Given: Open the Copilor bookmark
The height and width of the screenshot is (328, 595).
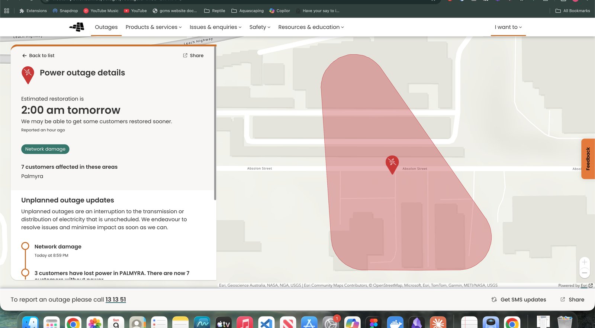Looking at the screenshot, I should [280, 11].
